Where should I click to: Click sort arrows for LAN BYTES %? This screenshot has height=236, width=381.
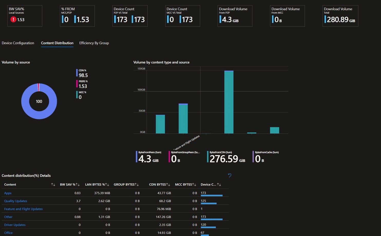(107, 185)
